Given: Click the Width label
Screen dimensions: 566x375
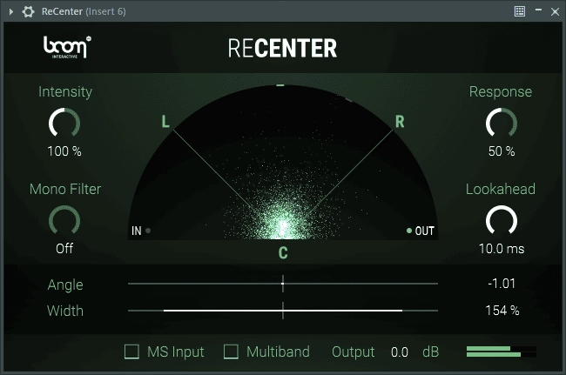Looking at the screenshot, I should pos(65,311).
